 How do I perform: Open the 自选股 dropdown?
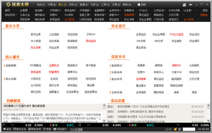click(39, 10)
